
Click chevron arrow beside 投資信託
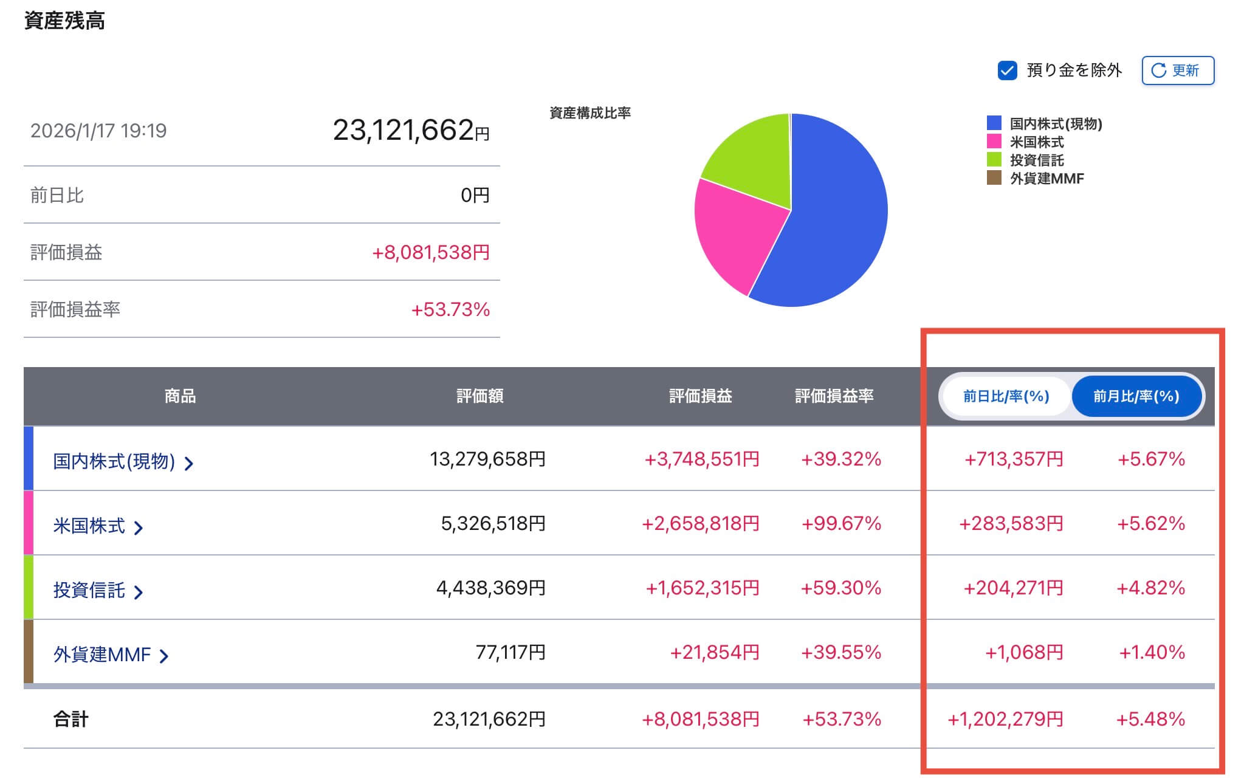[x=139, y=592]
